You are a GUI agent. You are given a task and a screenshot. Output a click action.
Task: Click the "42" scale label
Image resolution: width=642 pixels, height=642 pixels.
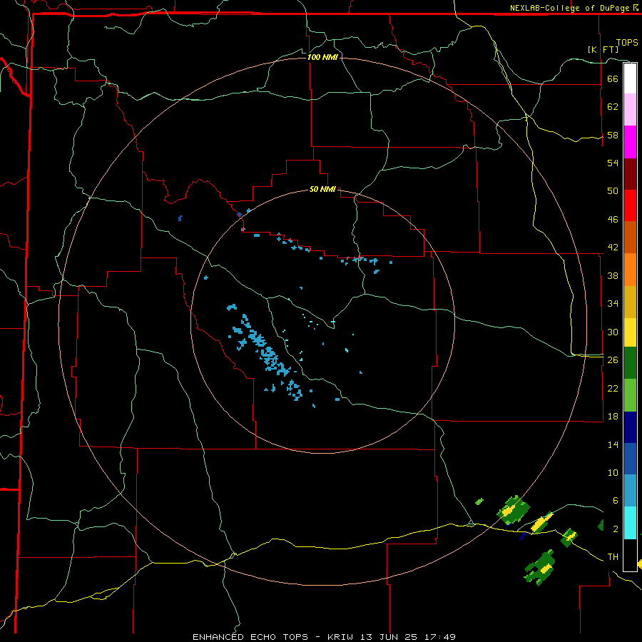613,248
